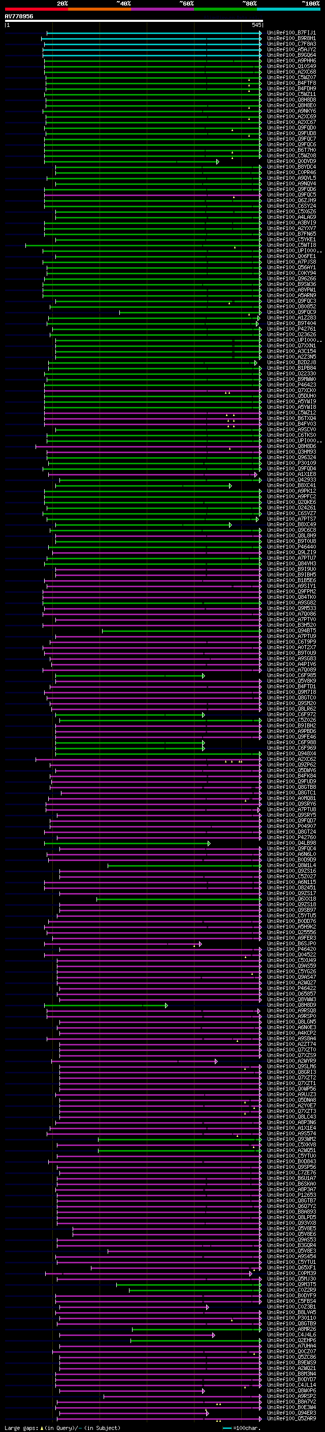Click the Large gaps legend text
Viewport: 325px width, 1432px height.
click(x=62, y=1427)
